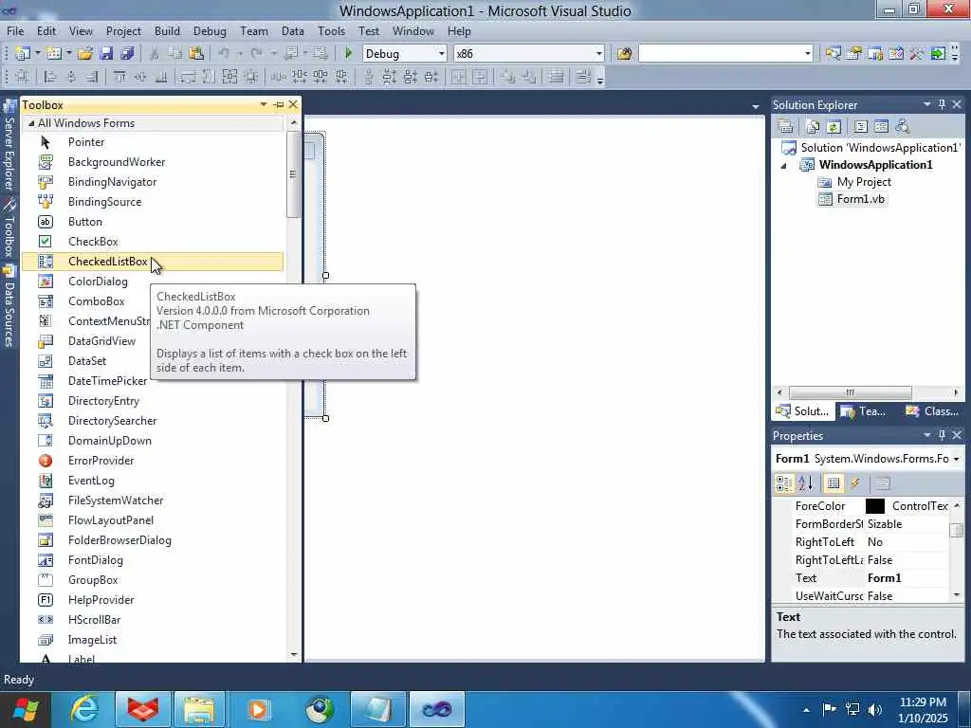Open the File menu
The height and width of the screenshot is (728, 971).
pos(15,31)
